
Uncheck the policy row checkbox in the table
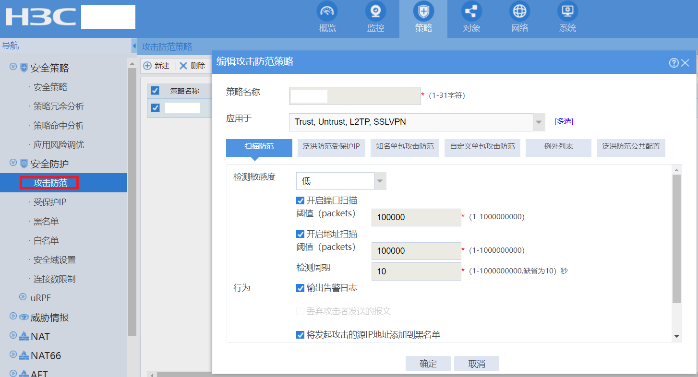(155, 108)
